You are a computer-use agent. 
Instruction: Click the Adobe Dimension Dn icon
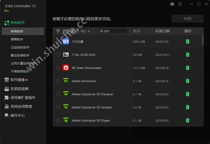(x=66, y=81)
